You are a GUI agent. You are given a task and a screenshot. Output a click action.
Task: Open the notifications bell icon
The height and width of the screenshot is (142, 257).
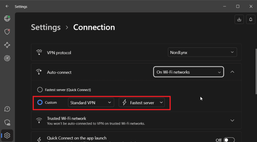(251, 19)
